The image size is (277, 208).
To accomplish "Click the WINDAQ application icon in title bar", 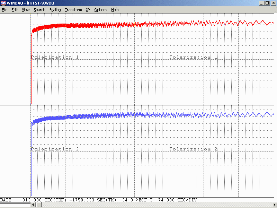I will 3,3.
